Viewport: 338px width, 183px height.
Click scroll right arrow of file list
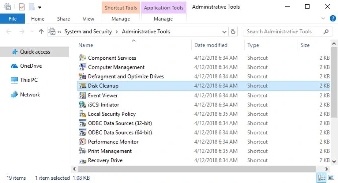click(327, 169)
